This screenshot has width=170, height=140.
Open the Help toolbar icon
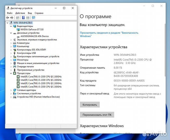tap(23, 18)
